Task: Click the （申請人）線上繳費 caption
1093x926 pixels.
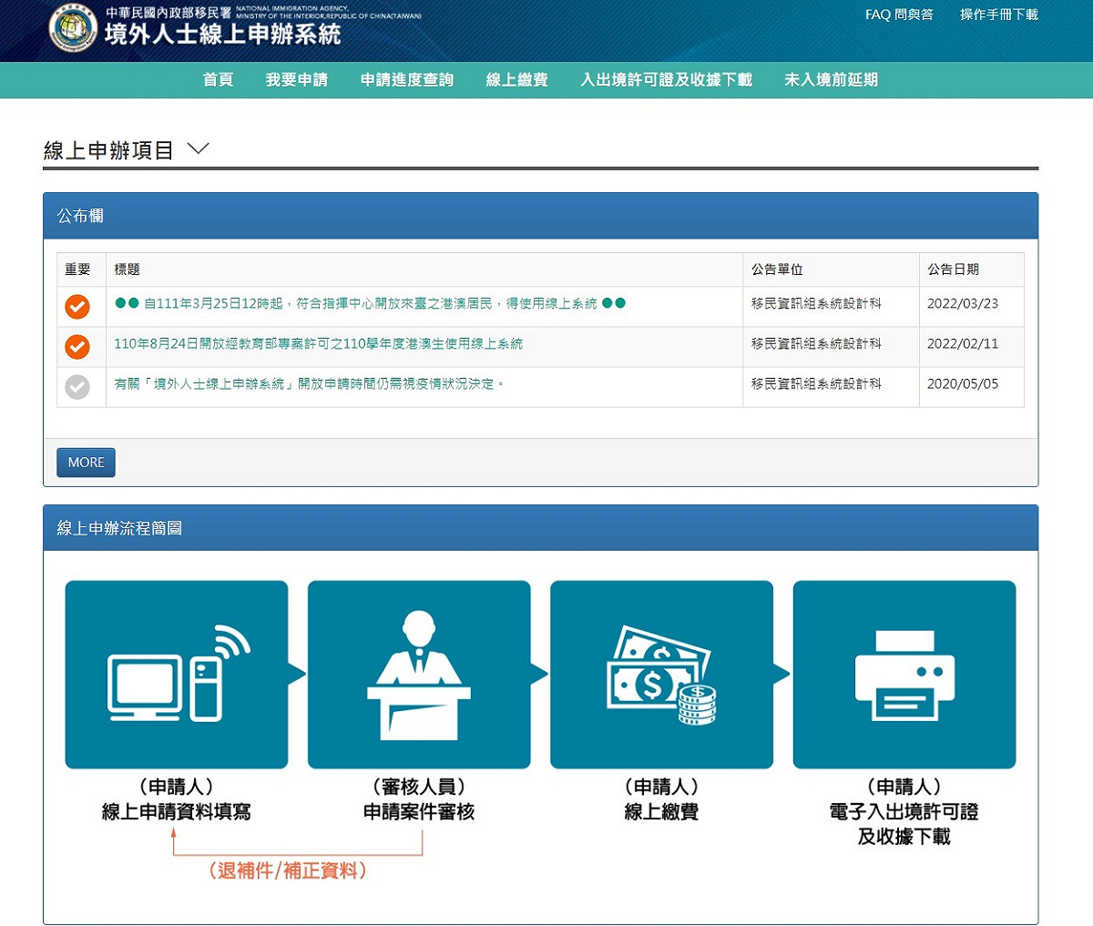Action: (x=661, y=799)
